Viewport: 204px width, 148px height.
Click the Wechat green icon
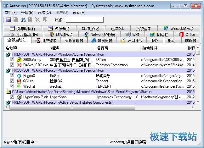pyautogui.click(x=19, y=86)
